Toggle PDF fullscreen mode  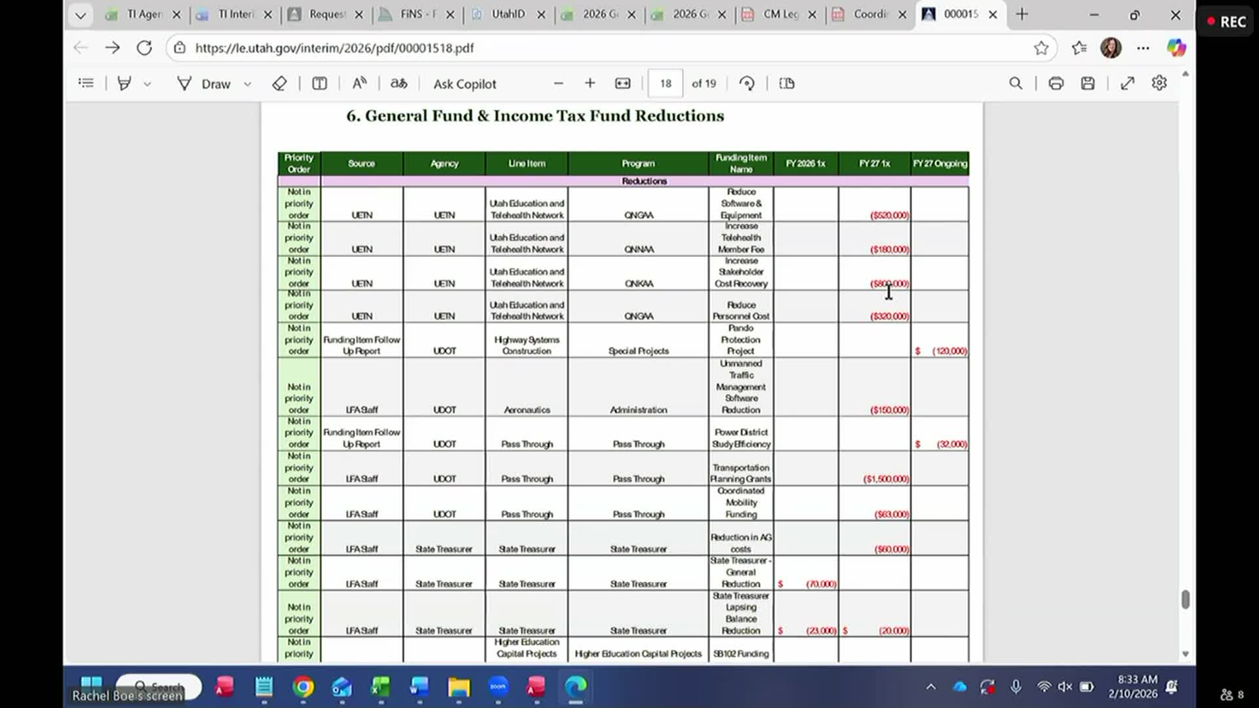(x=1127, y=83)
